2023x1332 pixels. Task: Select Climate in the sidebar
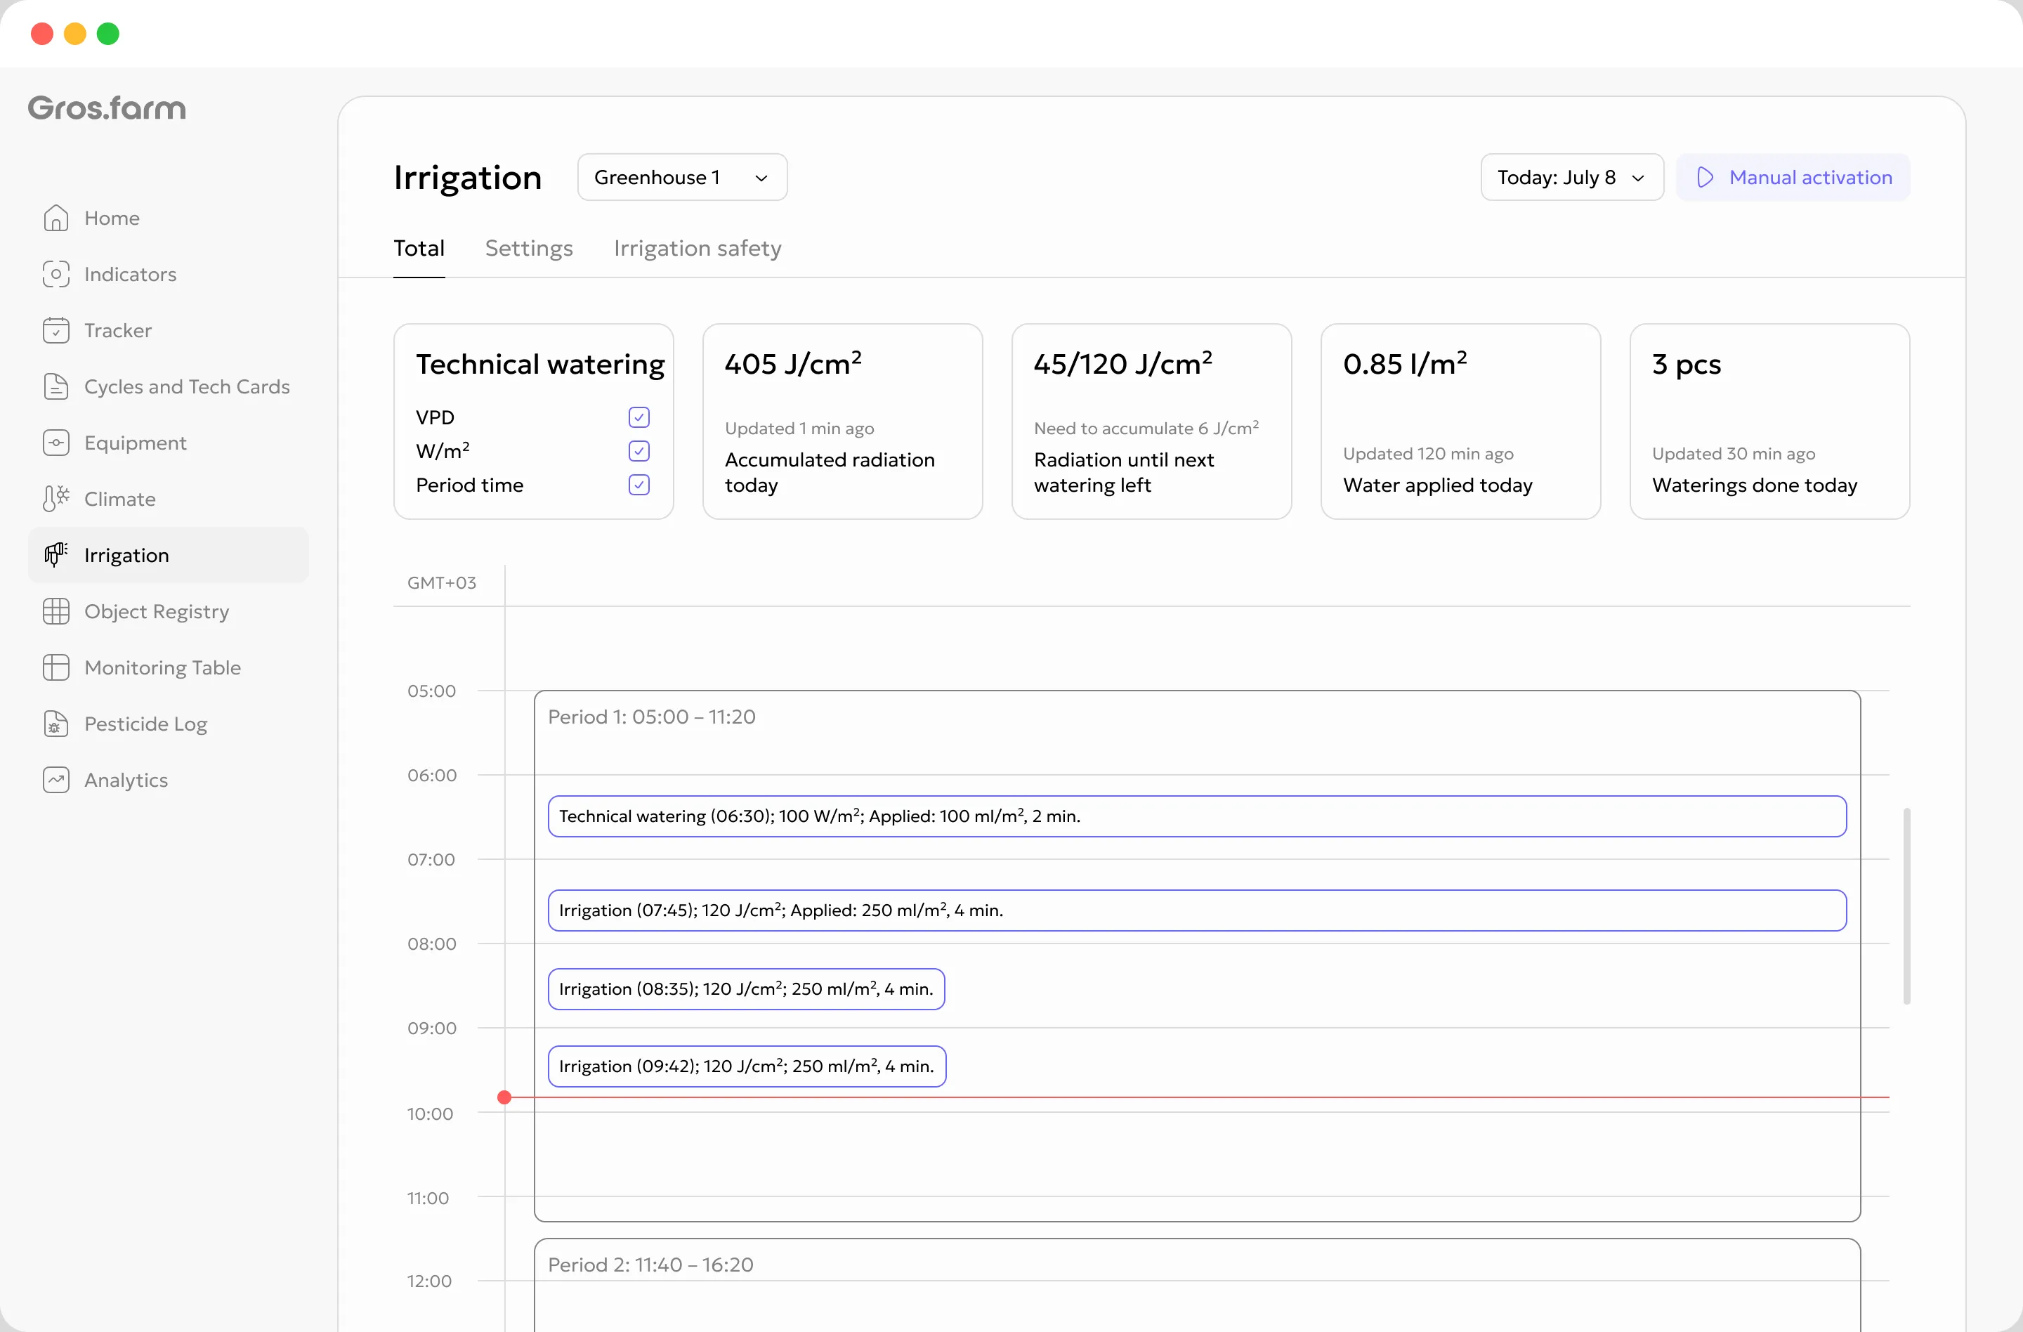click(169, 499)
